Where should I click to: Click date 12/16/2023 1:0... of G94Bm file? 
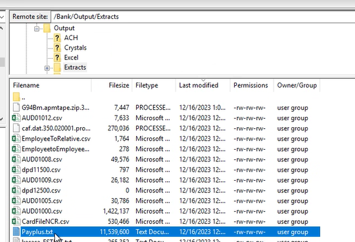click(x=203, y=108)
